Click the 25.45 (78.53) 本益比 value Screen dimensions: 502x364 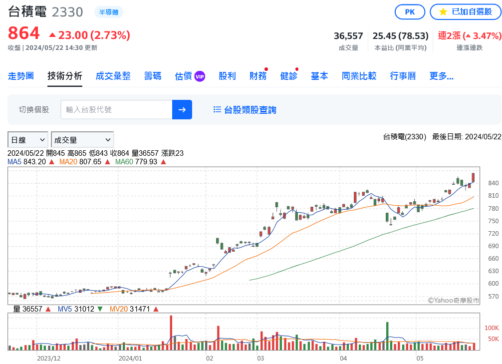click(x=401, y=36)
